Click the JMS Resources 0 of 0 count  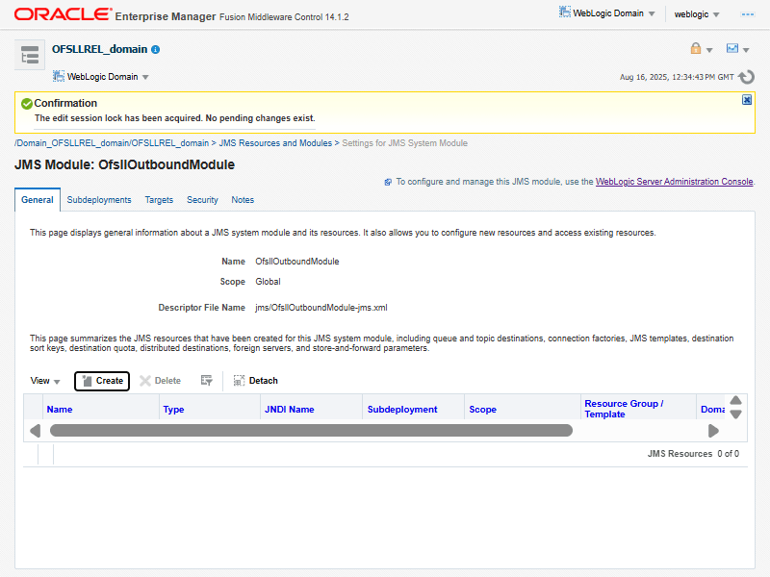[x=693, y=454]
